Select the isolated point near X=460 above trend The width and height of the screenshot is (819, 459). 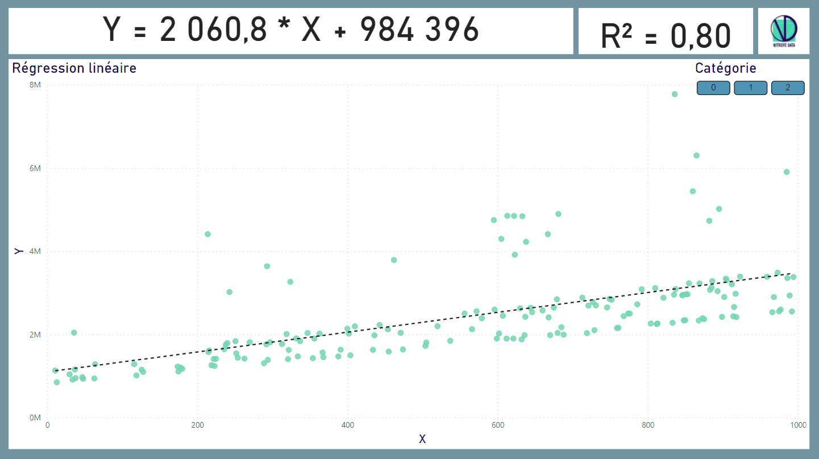pyautogui.click(x=394, y=260)
